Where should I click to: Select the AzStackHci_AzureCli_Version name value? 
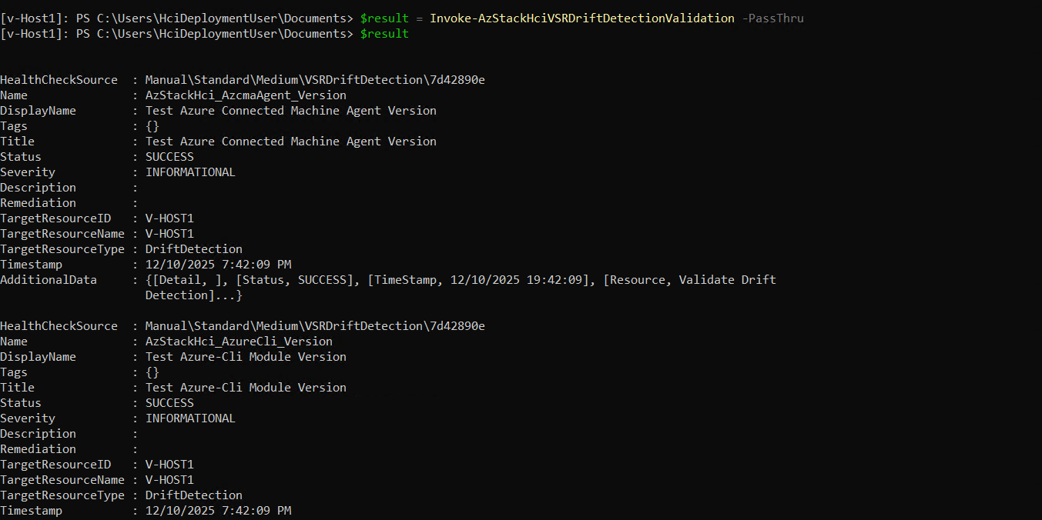click(239, 342)
